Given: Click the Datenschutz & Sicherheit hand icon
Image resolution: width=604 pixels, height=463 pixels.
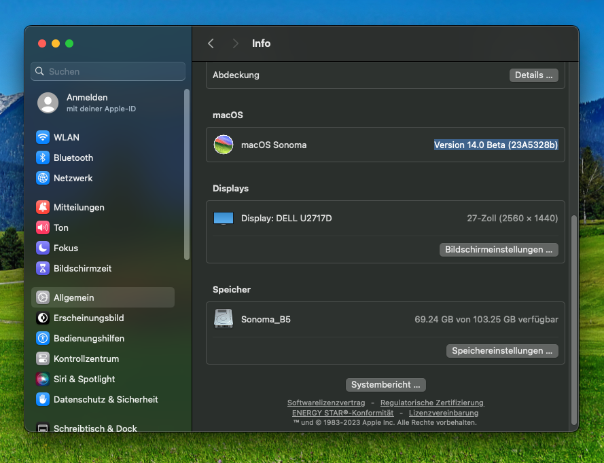Looking at the screenshot, I should pyautogui.click(x=43, y=399).
